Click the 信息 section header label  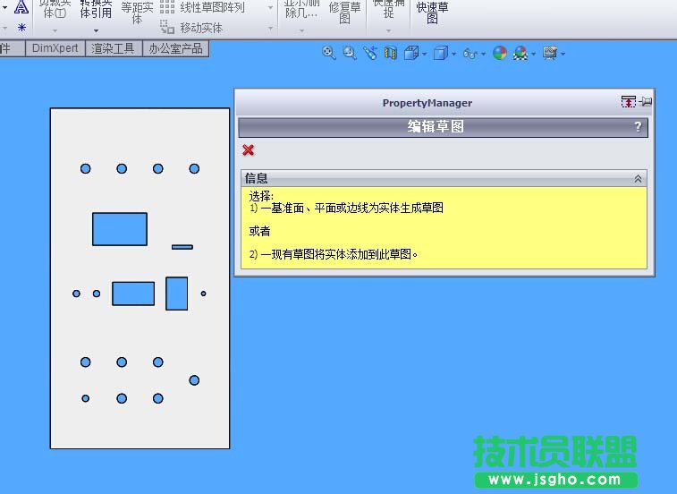(256, 178)
